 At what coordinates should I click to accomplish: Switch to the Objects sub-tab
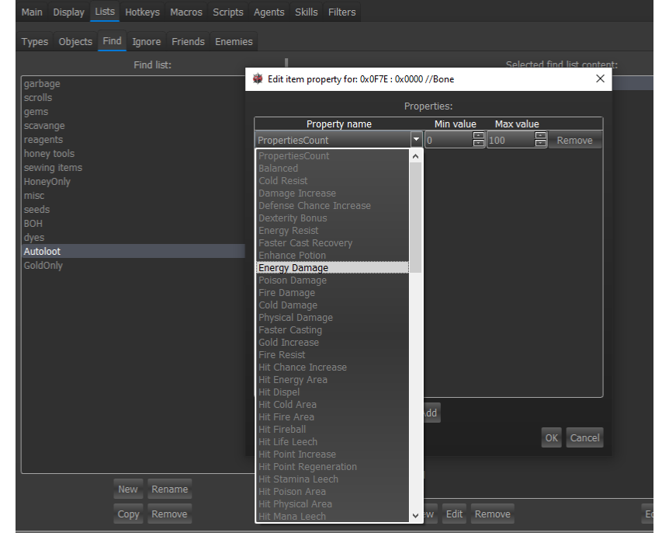pyautogui.click(x=75, y=41)
